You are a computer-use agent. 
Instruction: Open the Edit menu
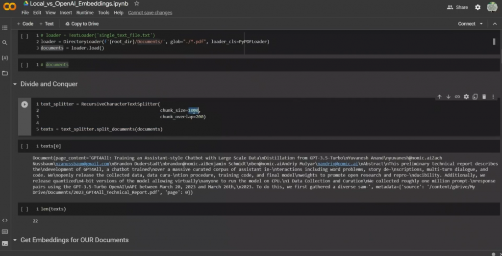click(37, 13)
